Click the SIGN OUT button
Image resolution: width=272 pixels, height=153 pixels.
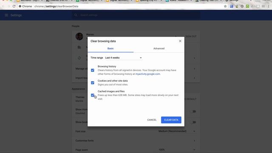click(x=191, y=37)
